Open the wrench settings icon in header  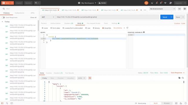point(157,3)
